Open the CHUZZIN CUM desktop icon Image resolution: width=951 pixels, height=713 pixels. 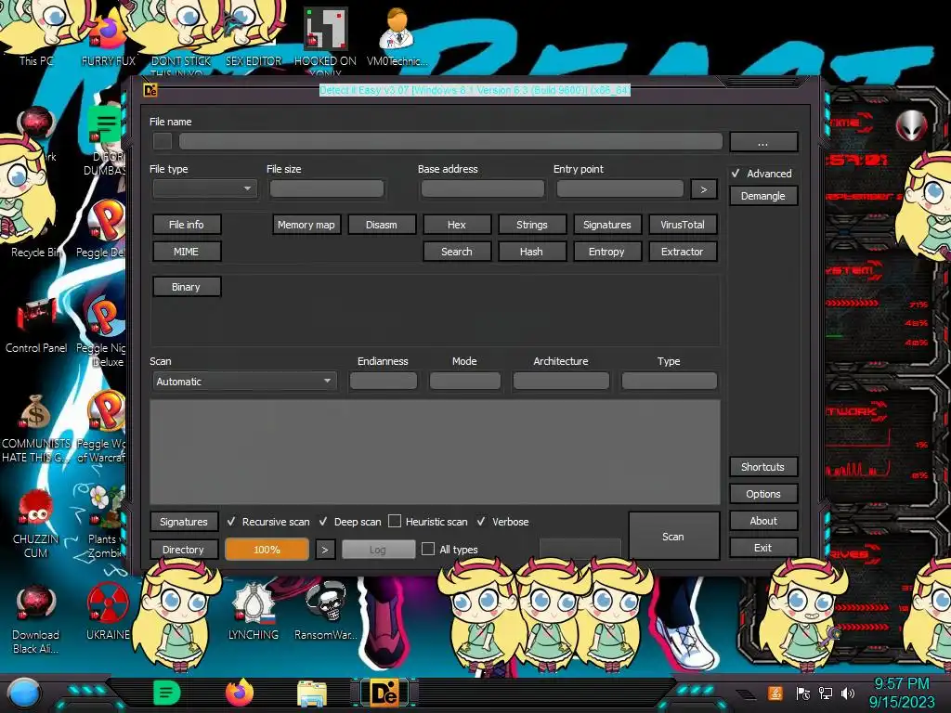(x=36, y=525)
